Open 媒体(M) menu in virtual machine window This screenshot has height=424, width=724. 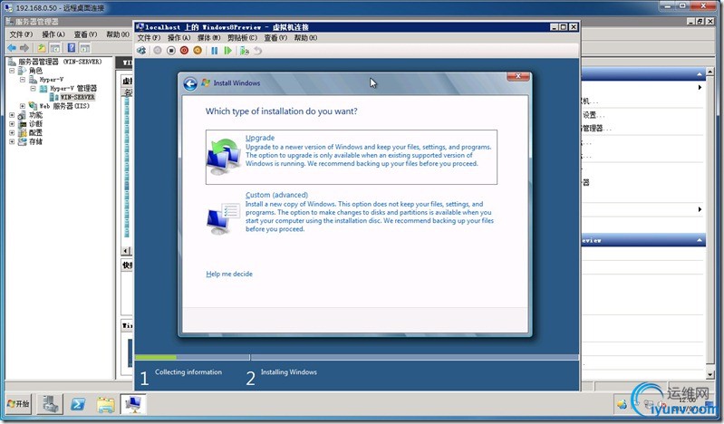208,38
